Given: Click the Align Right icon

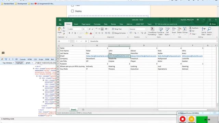Looking at the screenshot, I should click(x=102, y=33).
